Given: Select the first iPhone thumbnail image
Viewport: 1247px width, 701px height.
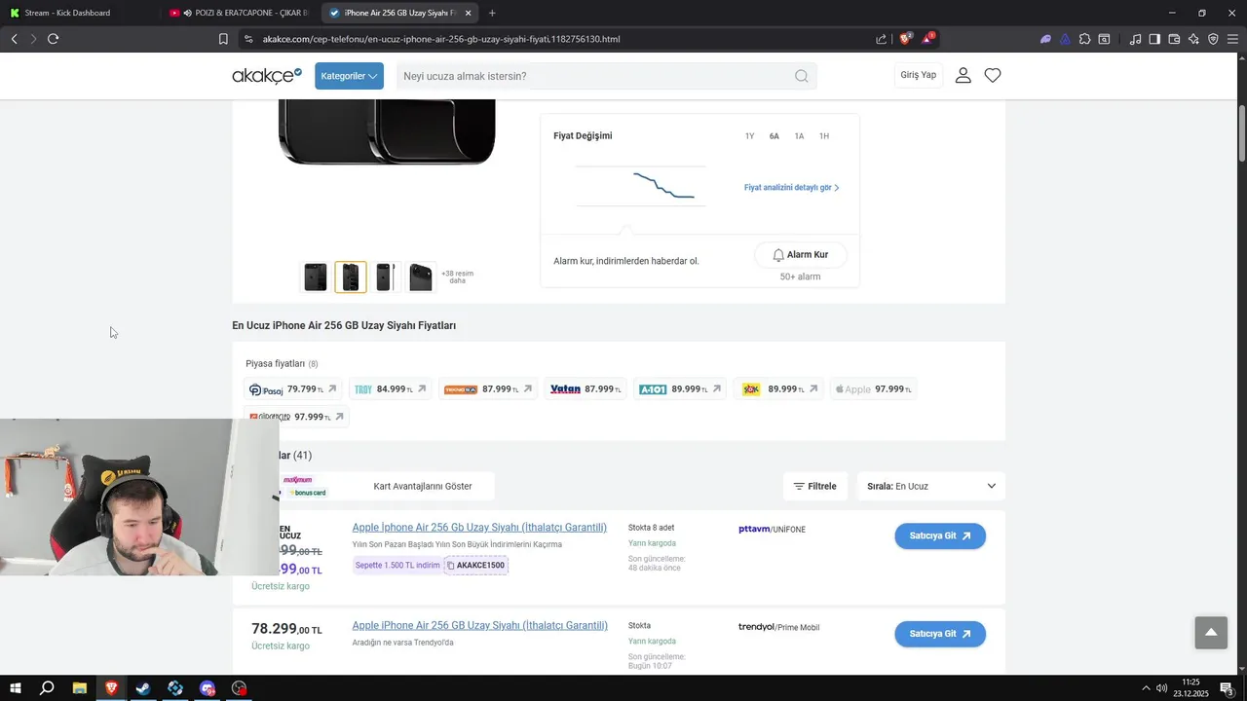Looking at the screenshot, I should pyautogui.click(x=316, y=277).
